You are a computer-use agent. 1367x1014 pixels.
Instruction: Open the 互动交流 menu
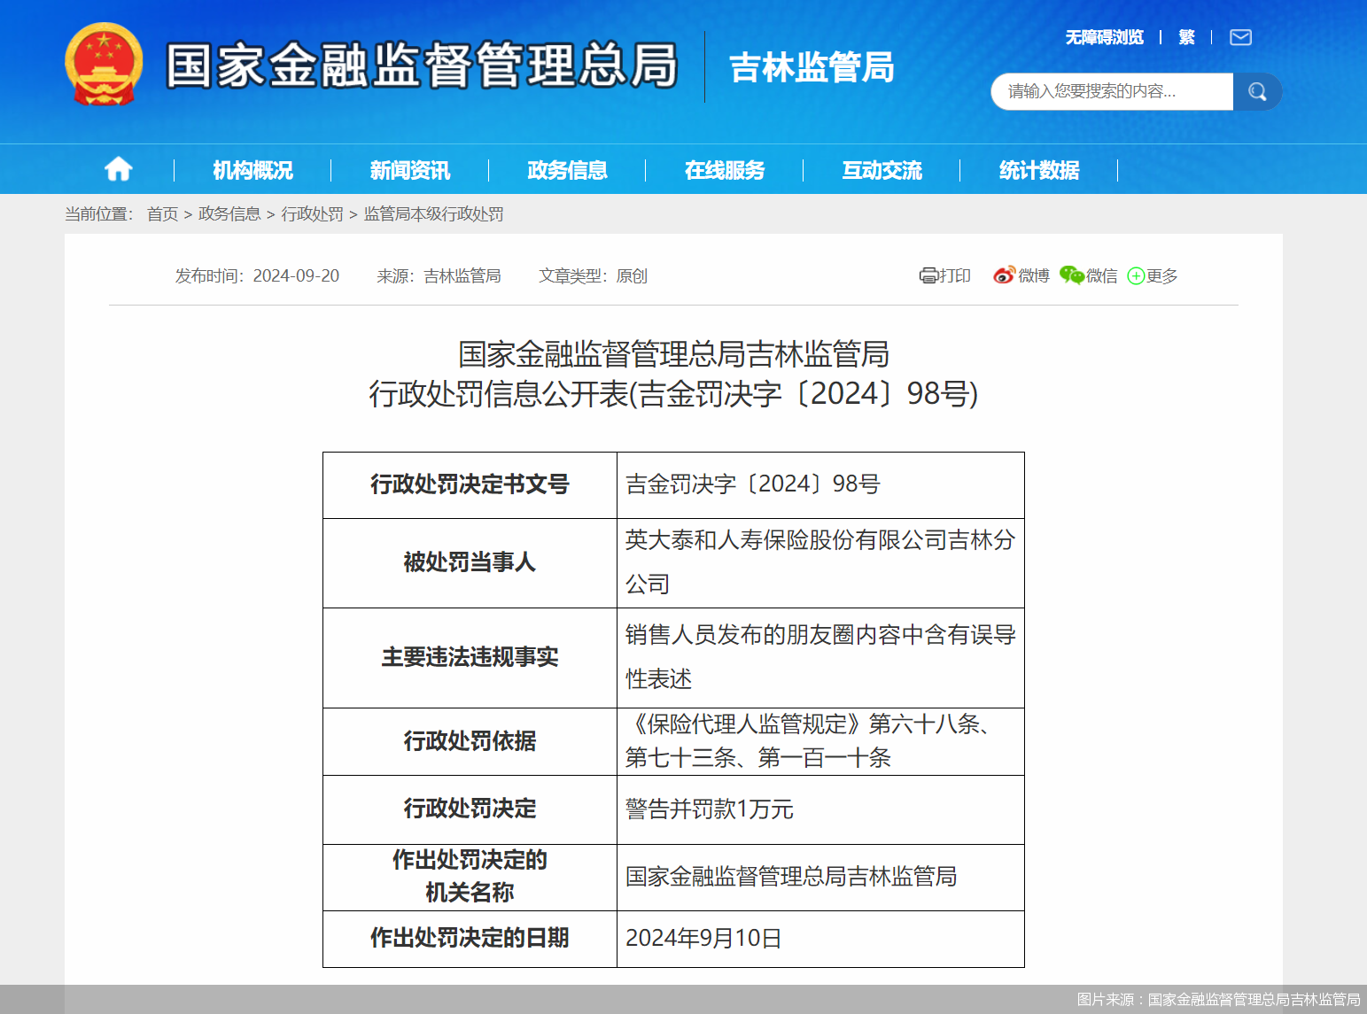882,170
